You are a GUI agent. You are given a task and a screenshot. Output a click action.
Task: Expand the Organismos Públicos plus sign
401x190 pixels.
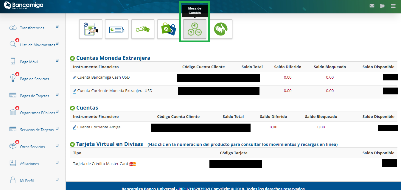57,111
